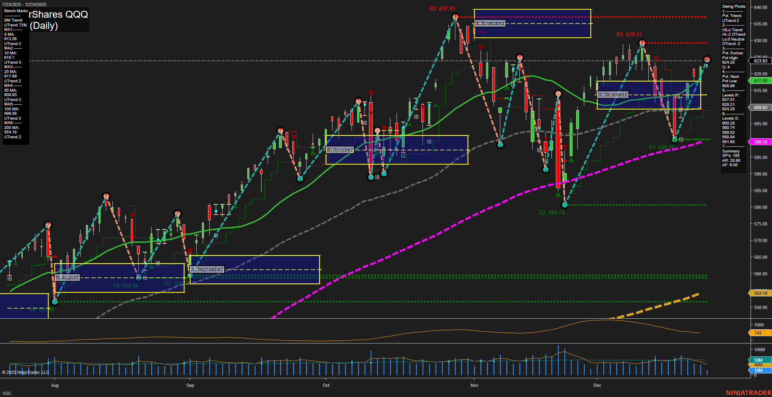The width and height of the screenshot is (772, 397).
Task: Select the M:October range box label
Action: tap(340, 149)
